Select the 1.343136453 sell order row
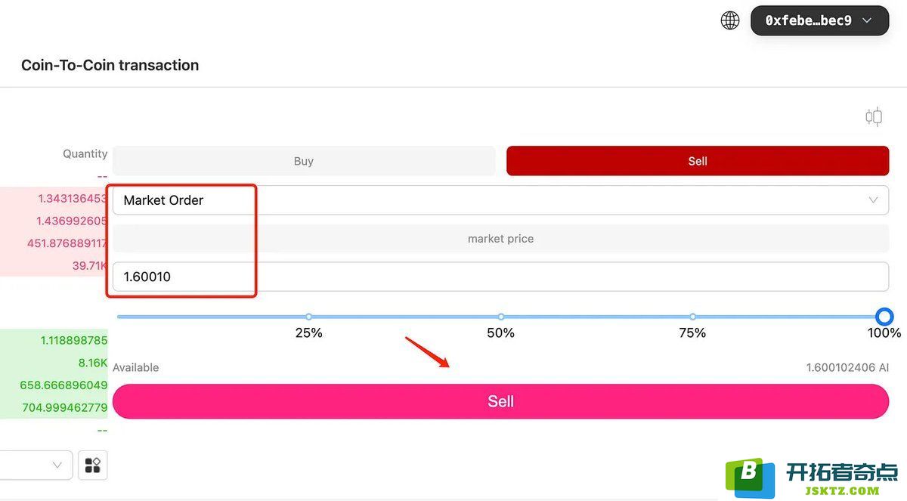 [x=54, y=199]
